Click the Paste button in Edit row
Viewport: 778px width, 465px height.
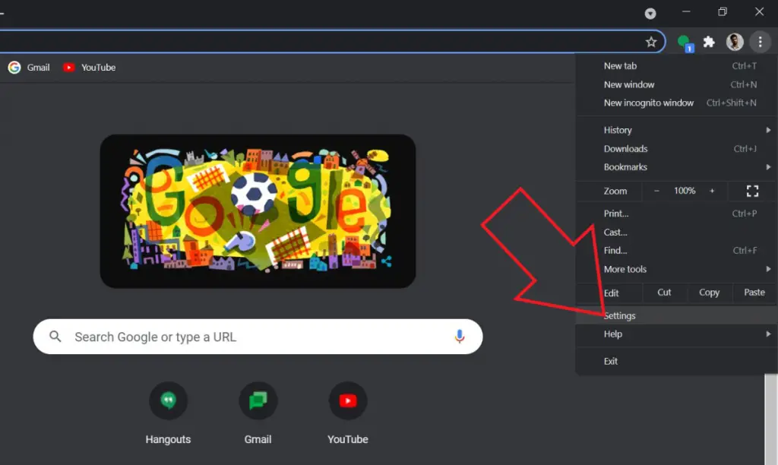(754, 293)
